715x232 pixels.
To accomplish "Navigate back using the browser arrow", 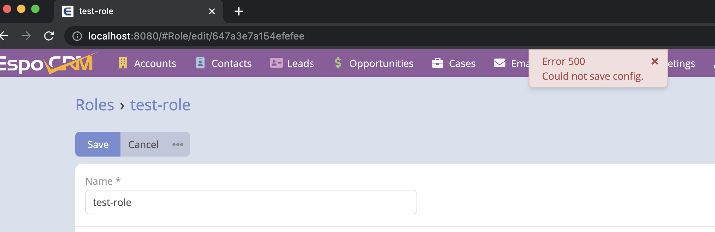I will (x=6, y=36).
